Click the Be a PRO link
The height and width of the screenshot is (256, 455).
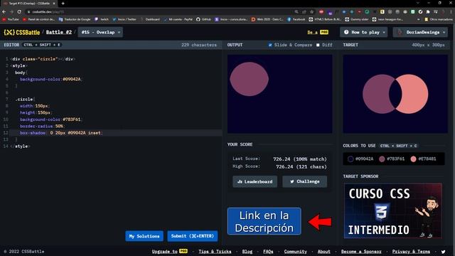click(318, 32)
